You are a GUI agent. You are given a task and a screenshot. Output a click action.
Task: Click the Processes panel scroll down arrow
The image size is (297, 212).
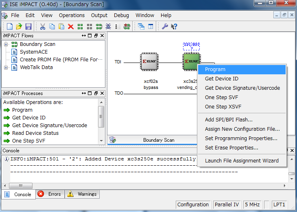(101, 141)
